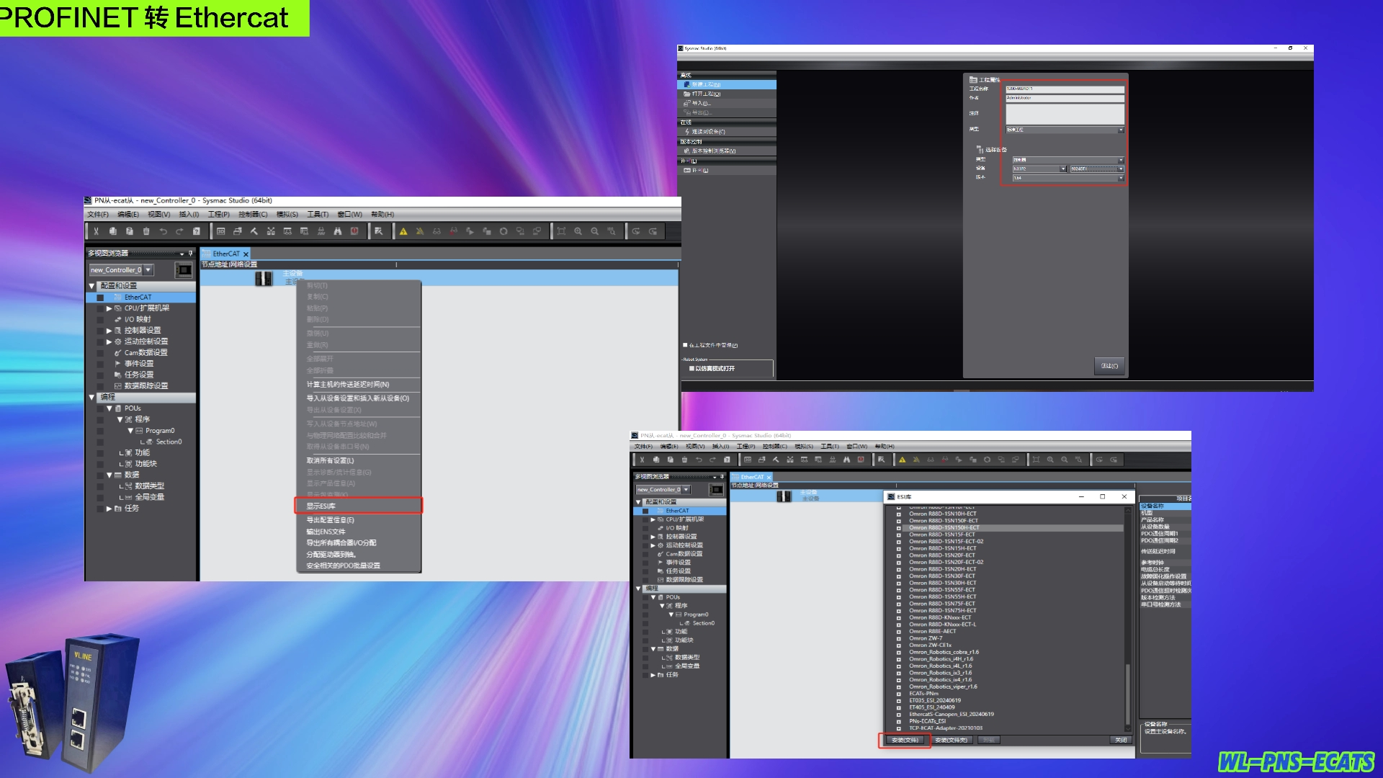Viewport: 1383px width, 778px height.
Task: Click the 创建(C) button in project dialog
Action: click(x=1109, y=366)
